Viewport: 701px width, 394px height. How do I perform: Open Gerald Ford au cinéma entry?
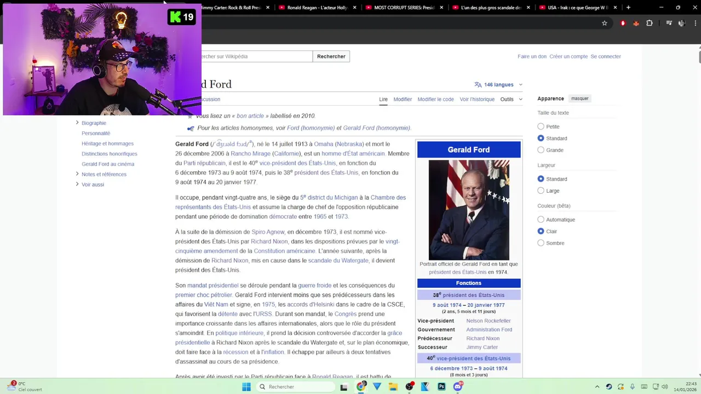(108, 164)
